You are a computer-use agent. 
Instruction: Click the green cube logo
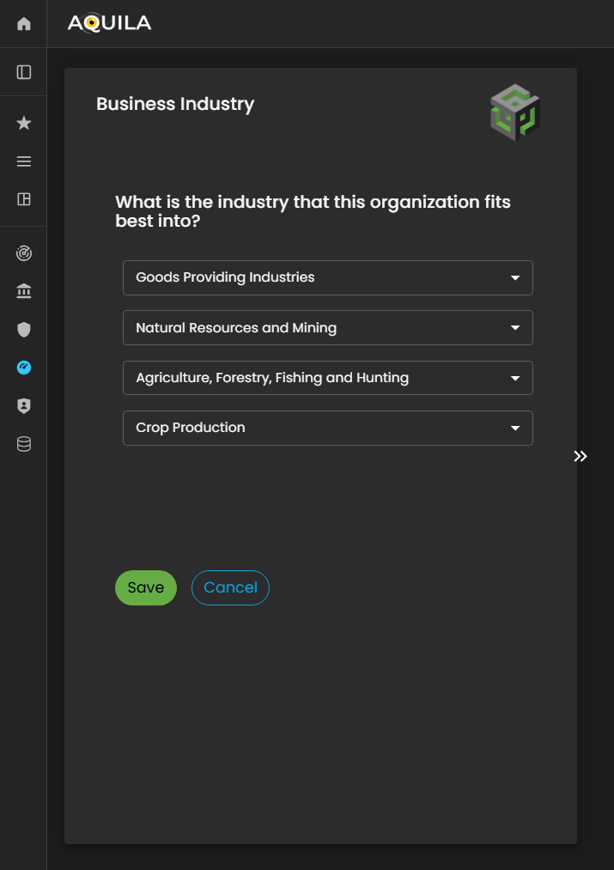click(514, 113)
